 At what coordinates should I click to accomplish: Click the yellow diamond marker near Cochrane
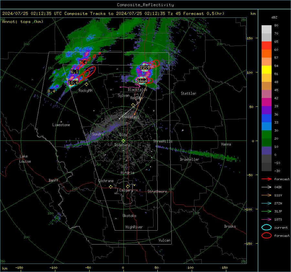click(111, 187)
